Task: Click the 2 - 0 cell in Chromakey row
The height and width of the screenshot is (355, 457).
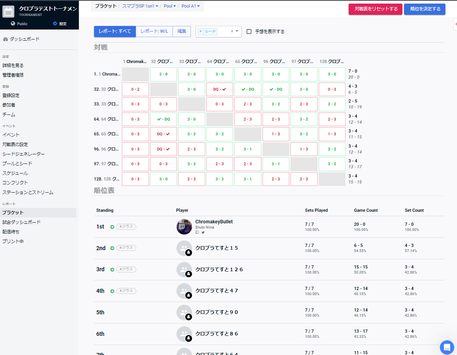Action: (x=163, y=74)
